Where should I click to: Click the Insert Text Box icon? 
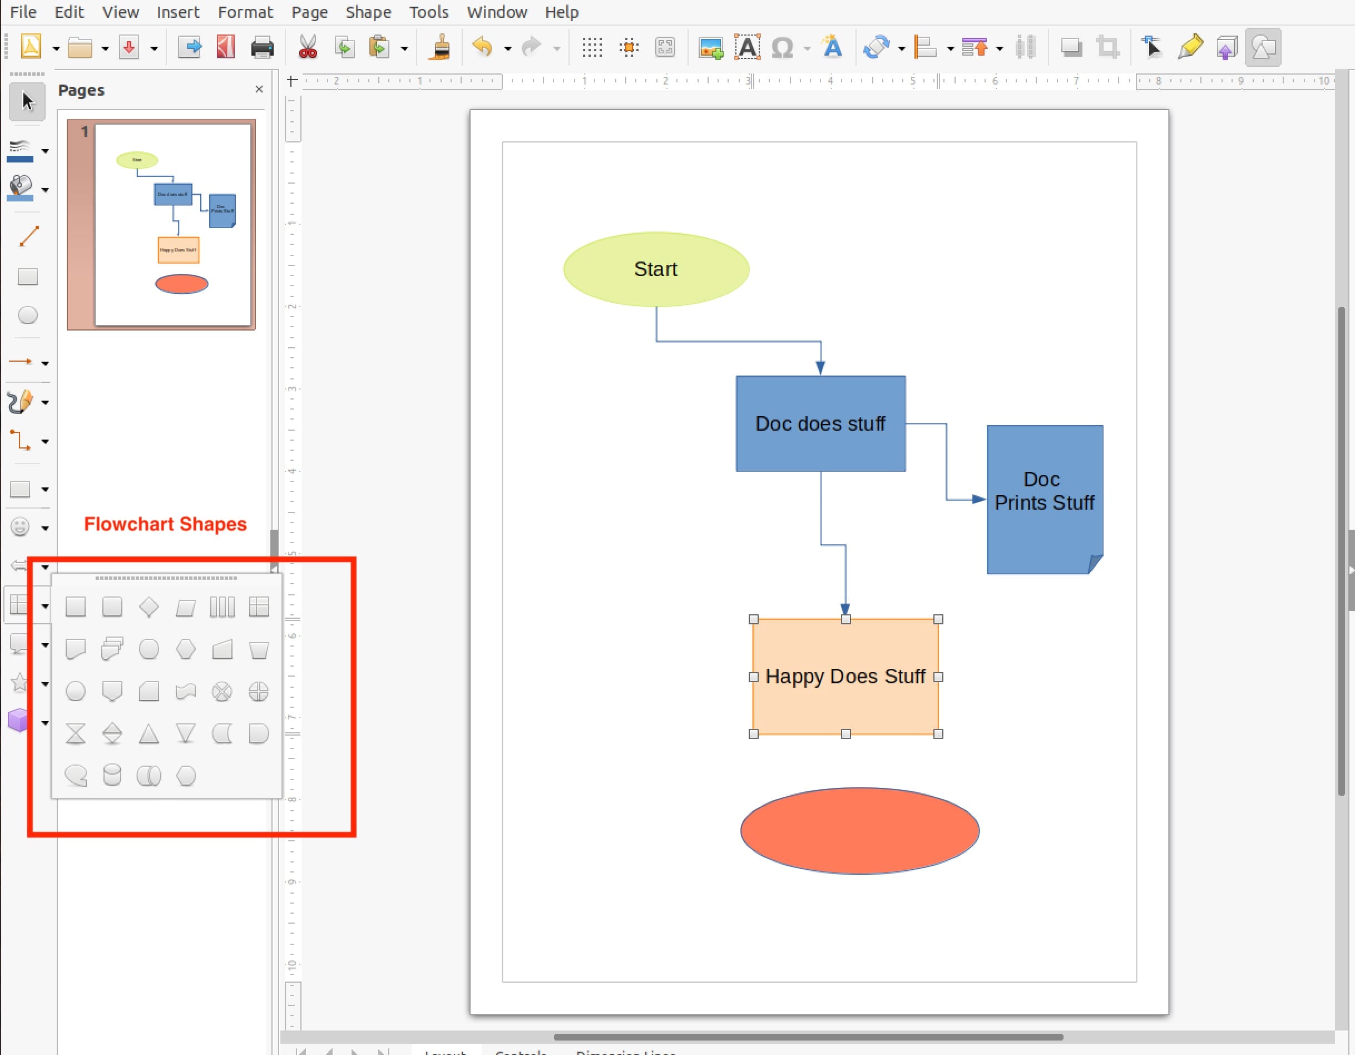coord(747,47)
